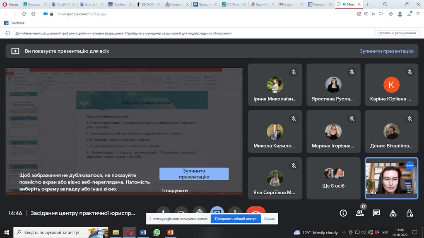Open host controls lock icon
This screenshot has width=424, height=238.
click(409, 213)
